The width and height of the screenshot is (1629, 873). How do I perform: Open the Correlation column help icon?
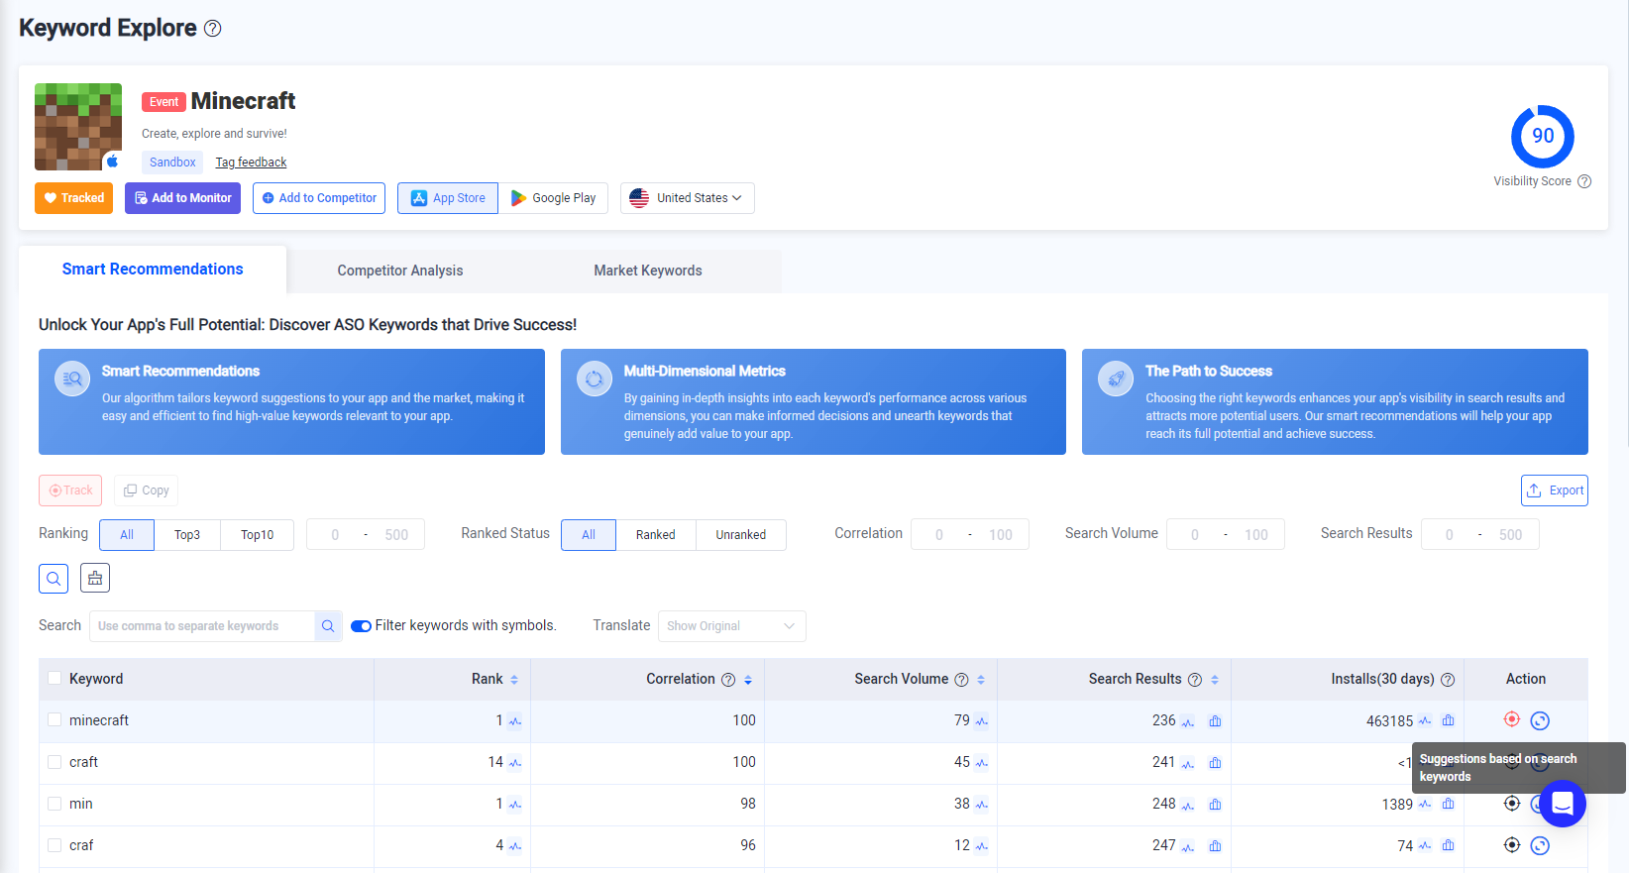728,680
